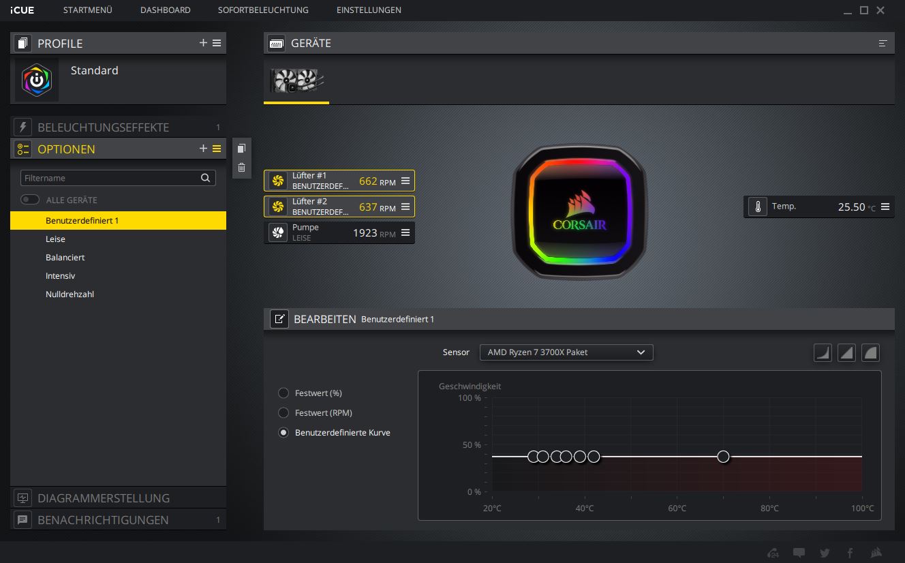
Task: Click the Standard profile icon
Action: coord(37,80)
